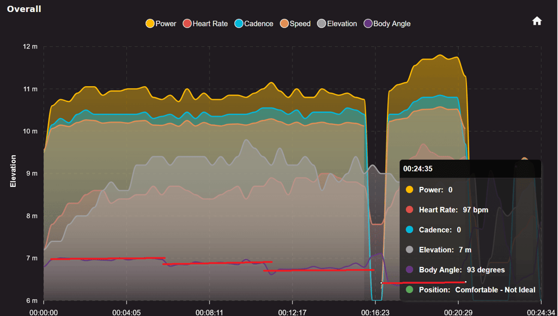558x316 pixels.
Task: Toggle the Power series in legend
Action: (161, 24)
